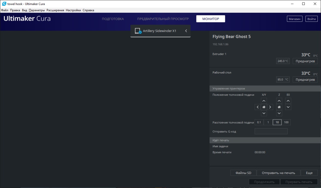Click the Artillery Sidewinder X1 printer icon

tap(138, 31)
